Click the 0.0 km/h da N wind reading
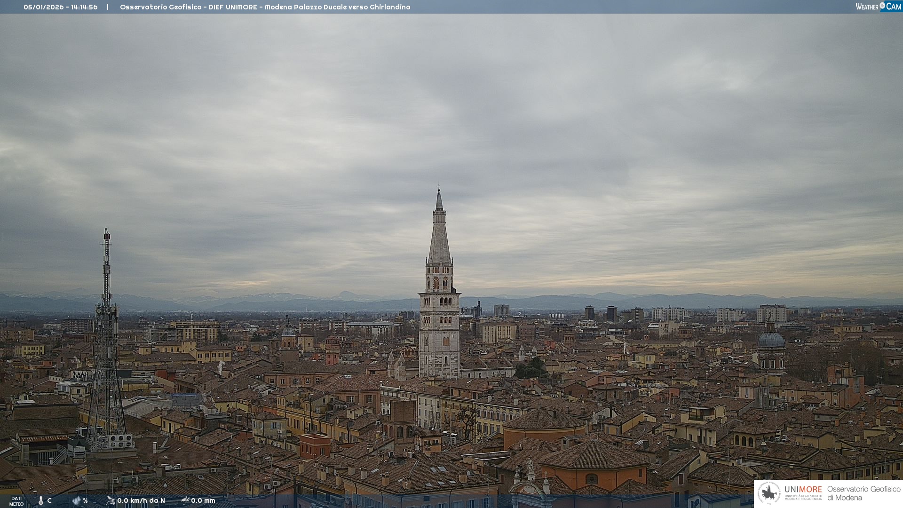Viewport: 903px width, 508px height. click(x=141, y=500)
